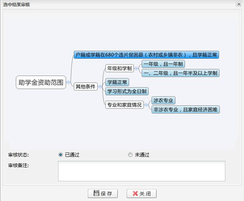Collapse the 年级和学制 branch
The width and height of the screenshot is (244, 201).
[x=137, y=69]
